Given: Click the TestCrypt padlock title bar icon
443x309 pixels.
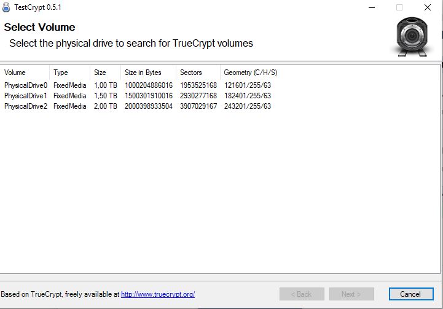Looking at the screenshot, I should point(6,7).
